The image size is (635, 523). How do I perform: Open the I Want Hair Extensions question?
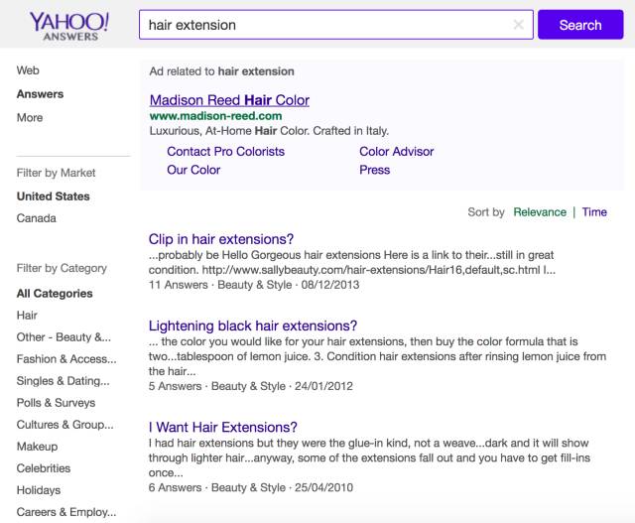click(x=222, y=427)
